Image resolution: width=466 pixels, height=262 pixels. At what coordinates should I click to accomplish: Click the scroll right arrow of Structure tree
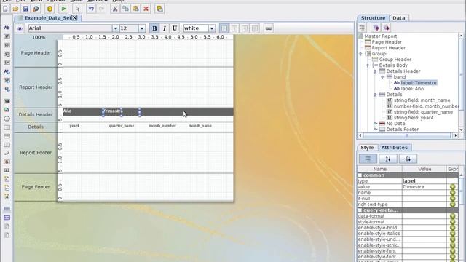(455, 135)
